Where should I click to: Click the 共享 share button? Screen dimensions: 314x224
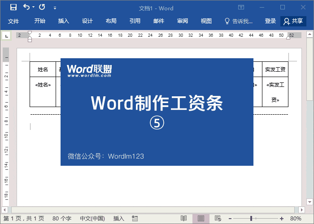pyautogui.click(x=293, y=21)
